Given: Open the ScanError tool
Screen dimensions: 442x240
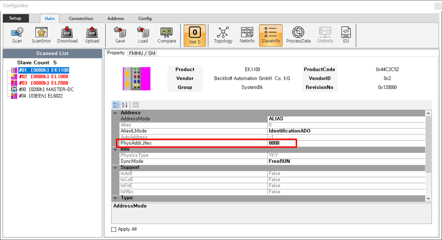Looking at the screenshot, I should click(x=41, y=35).
